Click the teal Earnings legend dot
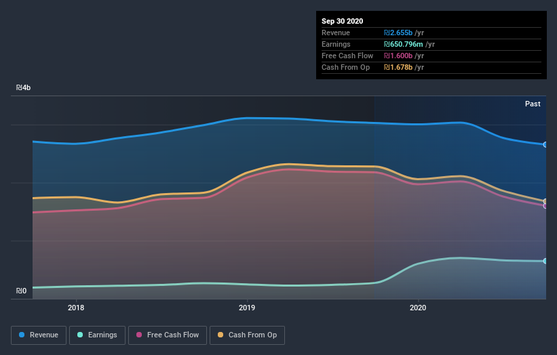The image size is (557, 355). pos(80,335)
